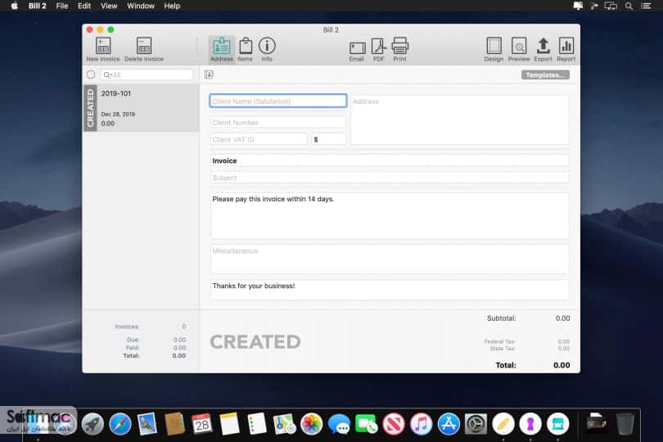
Task: Open Photos from the Dock
Action: click(x=312, y=424)
